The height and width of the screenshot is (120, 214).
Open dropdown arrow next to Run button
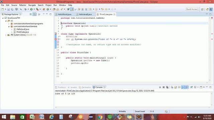(x=34, y=9)
